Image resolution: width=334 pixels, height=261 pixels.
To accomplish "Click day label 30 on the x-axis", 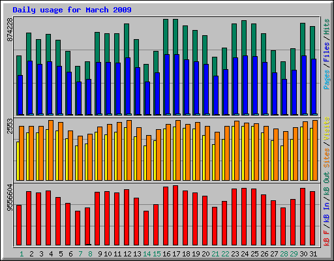I will click(303, 254).
